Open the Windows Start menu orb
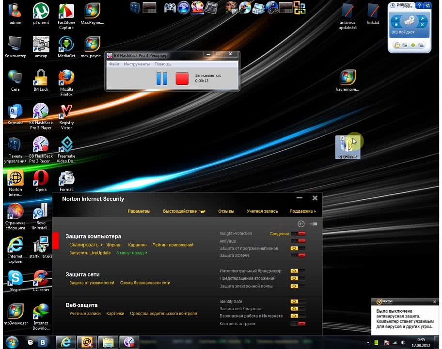 (12, 342)
